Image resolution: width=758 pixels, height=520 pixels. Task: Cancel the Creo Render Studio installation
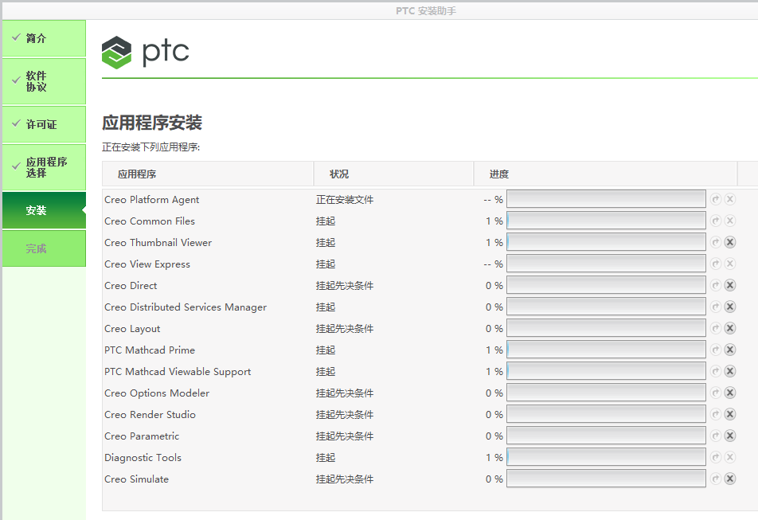730,414
